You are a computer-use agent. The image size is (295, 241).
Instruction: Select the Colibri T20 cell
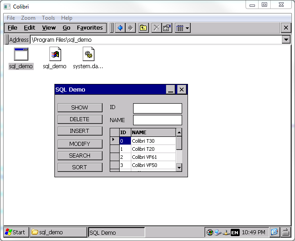pyautogui.click(x=153, y=149)
